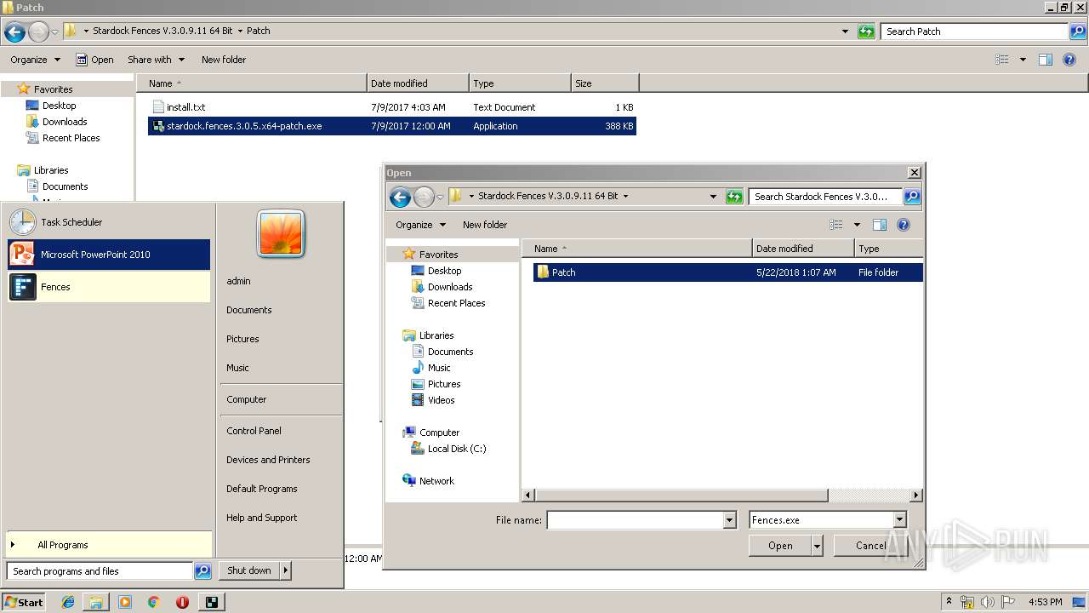Screen dimensions: 1089x613
Task: Open Default Programs from Start menu
Action: pos(261,489)
